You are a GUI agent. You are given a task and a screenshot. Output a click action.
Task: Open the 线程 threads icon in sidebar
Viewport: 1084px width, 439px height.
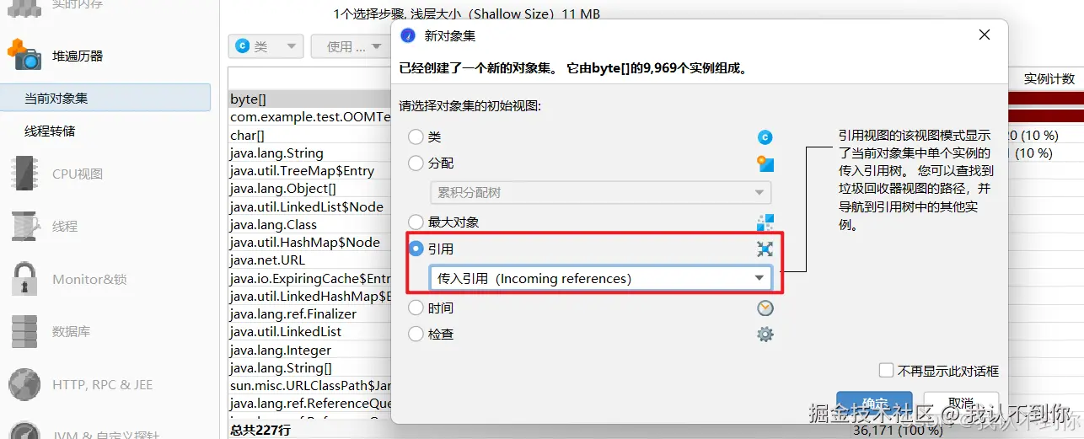(24, 226)
